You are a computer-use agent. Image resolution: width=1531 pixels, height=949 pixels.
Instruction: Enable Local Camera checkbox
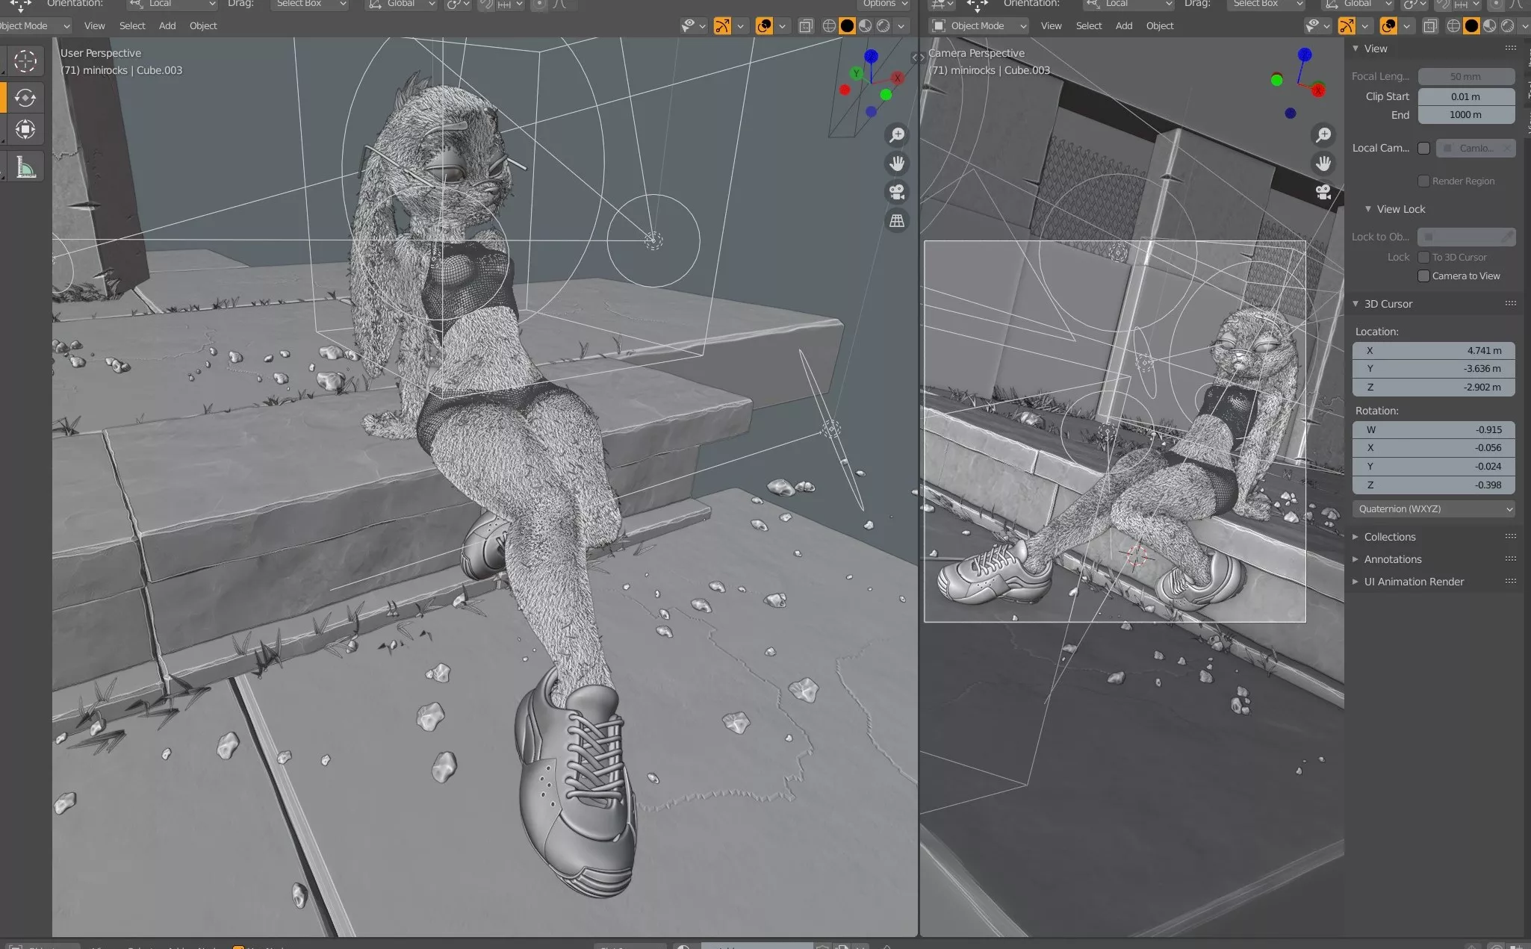pos(1423,148)
